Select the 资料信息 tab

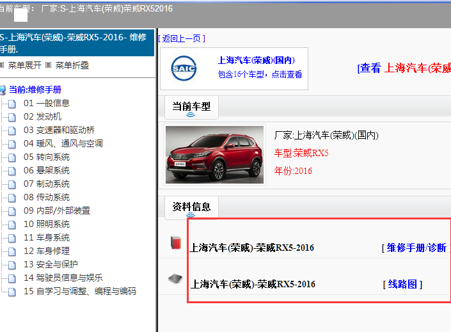[191, 207]
